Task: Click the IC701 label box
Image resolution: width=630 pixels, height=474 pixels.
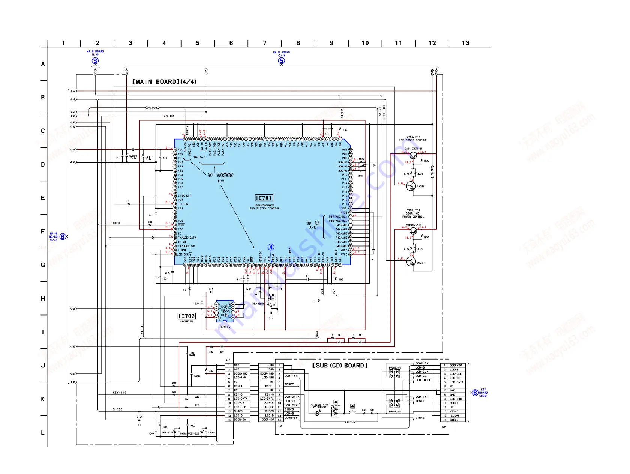Action: click(264, 198)
